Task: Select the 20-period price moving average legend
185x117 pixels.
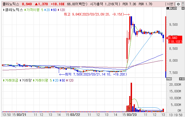Action: 47,10
